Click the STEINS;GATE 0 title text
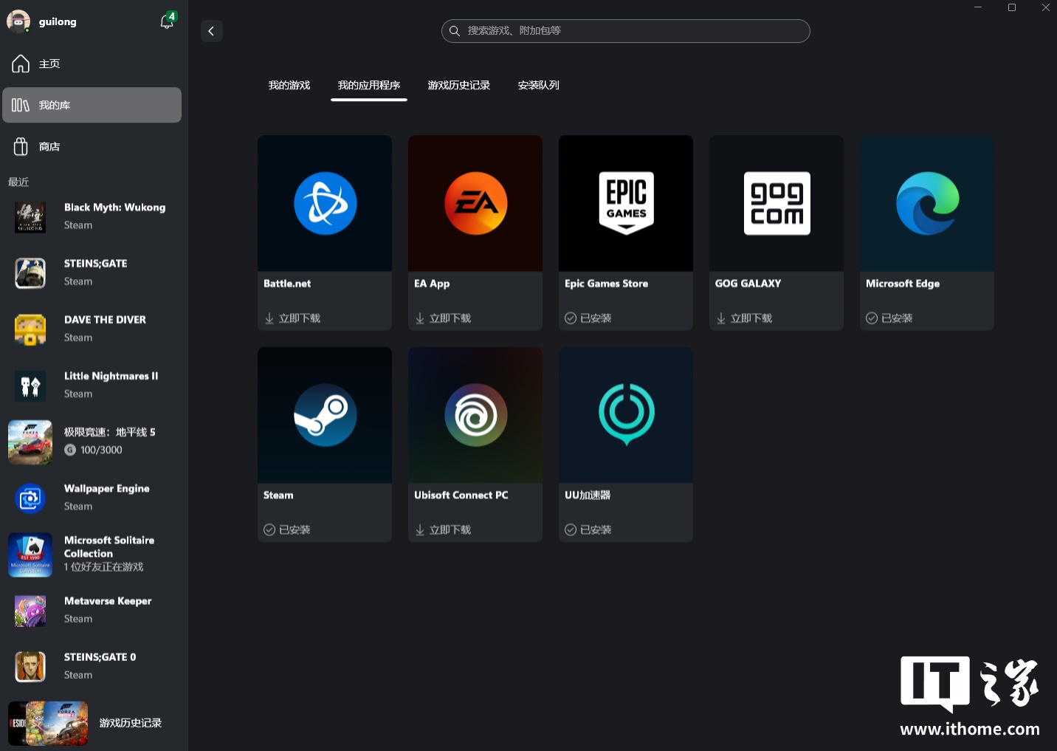This screenshot has height=751, width=1057. 100,657
